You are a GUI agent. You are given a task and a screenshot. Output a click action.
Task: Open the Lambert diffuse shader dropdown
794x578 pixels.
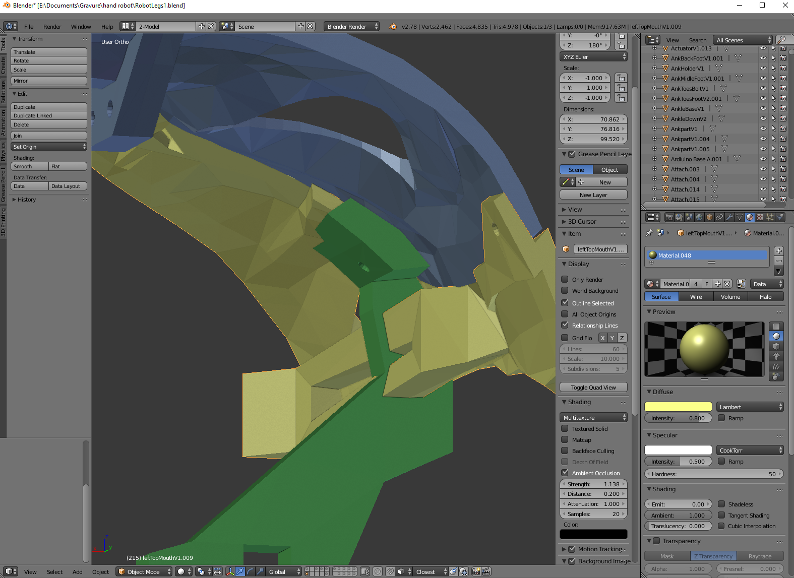tap(750, 407)
